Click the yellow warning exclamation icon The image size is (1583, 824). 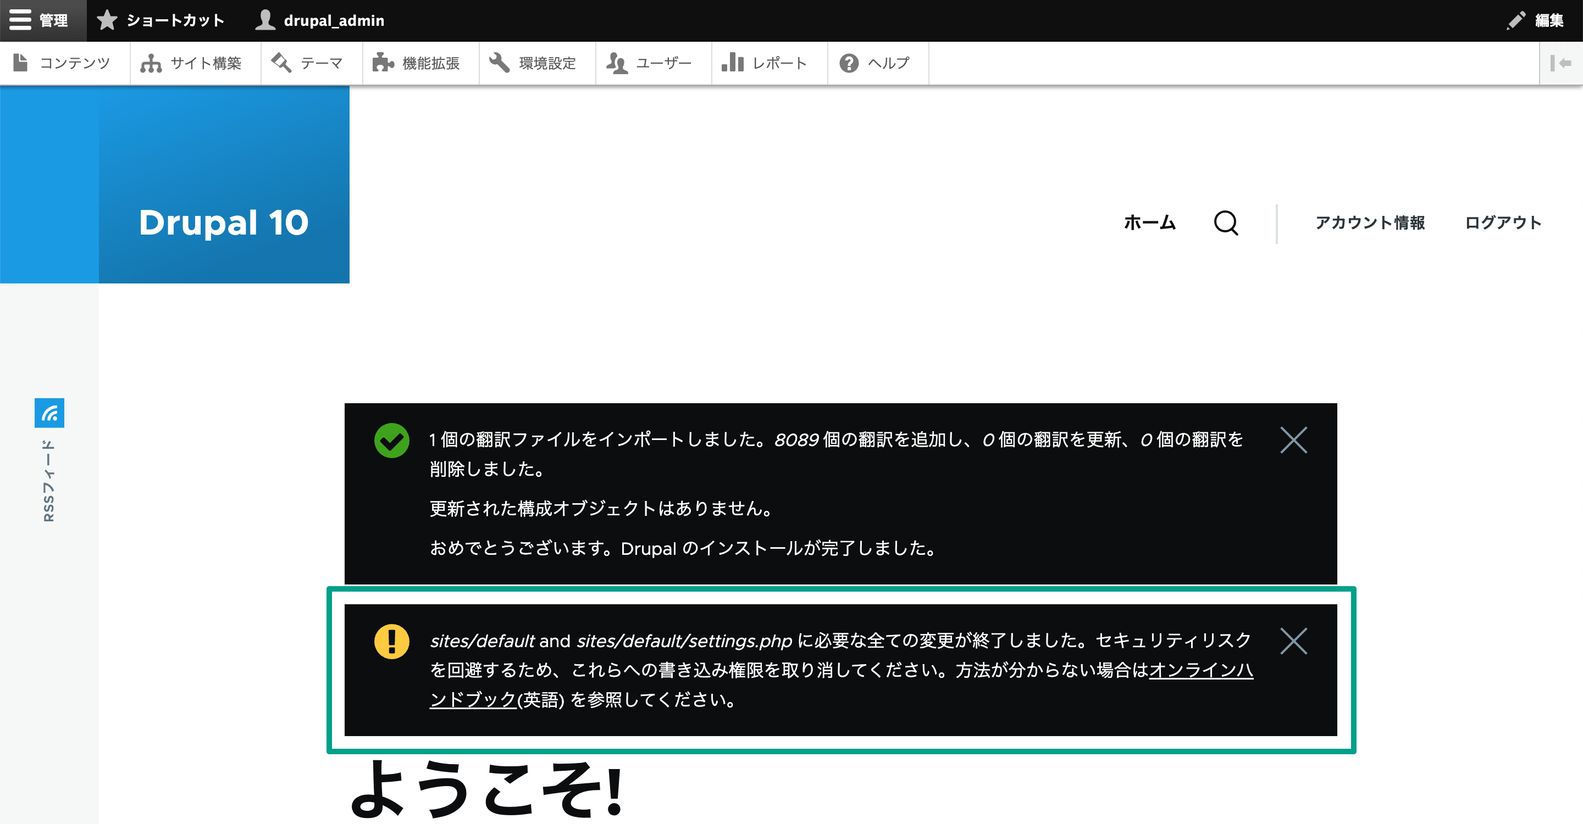391,641
